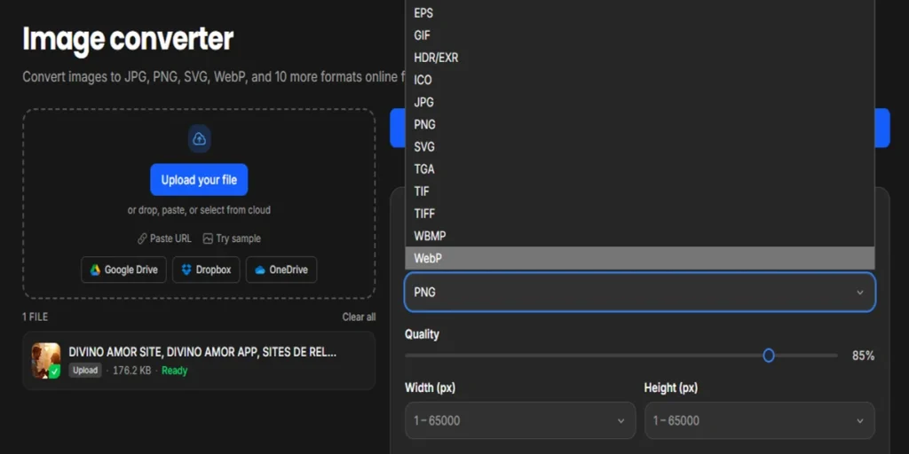This screenshot has height=454, width=909.
Task: Select EPS from the format list
Action: (x=639, y=13)
